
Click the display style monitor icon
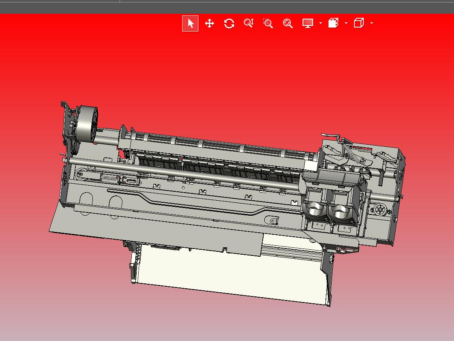click(308, 23)
